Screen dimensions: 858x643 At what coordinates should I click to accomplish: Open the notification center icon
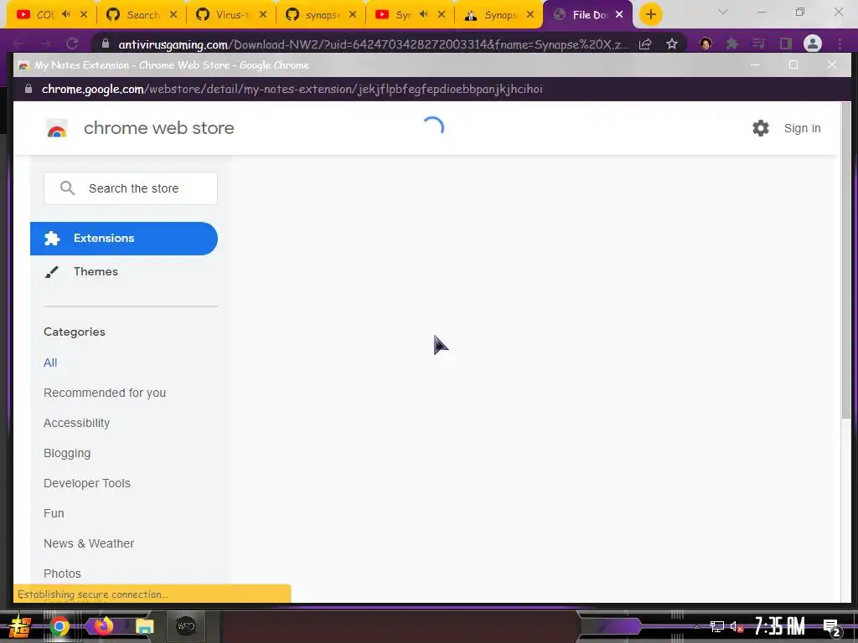832,627
